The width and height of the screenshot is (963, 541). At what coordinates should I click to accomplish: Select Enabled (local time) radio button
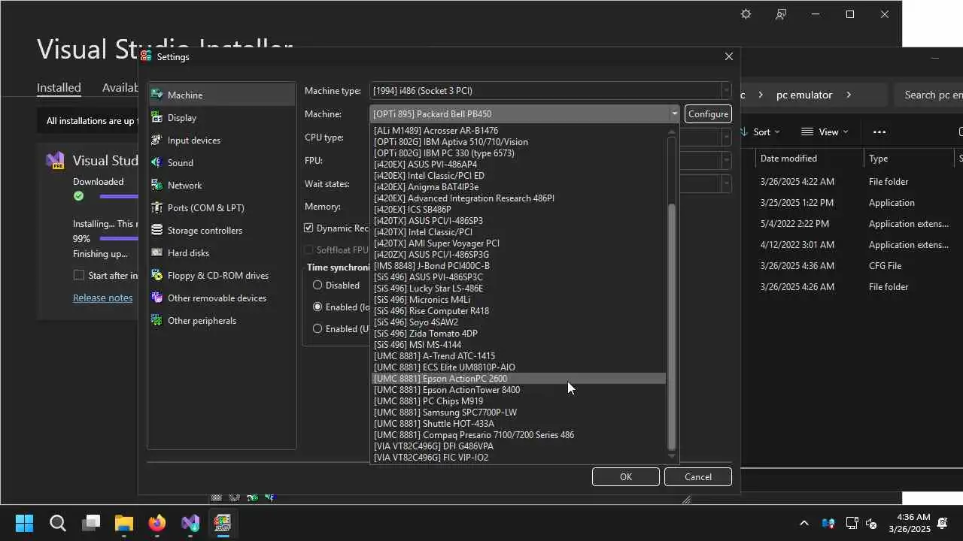317,307
